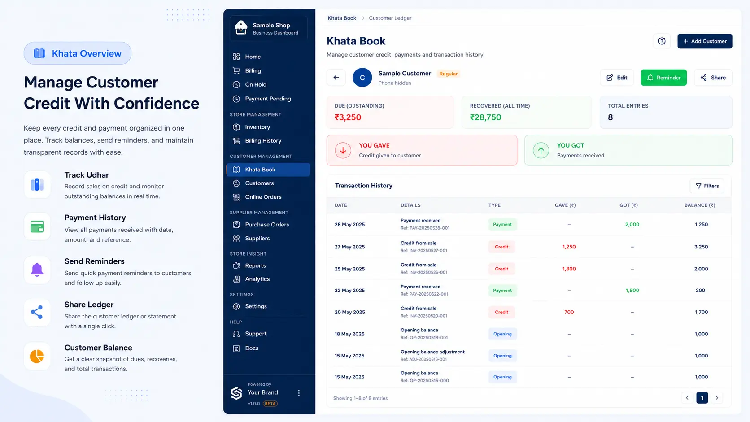Click the You Got payments card
The width and height of the screenshot is (750, 422).
click(628, 150)
